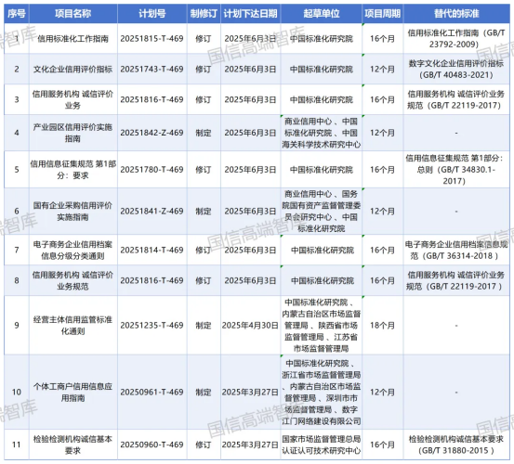
Task: Click the 18个月 project period cell
Action: (383, 326)
